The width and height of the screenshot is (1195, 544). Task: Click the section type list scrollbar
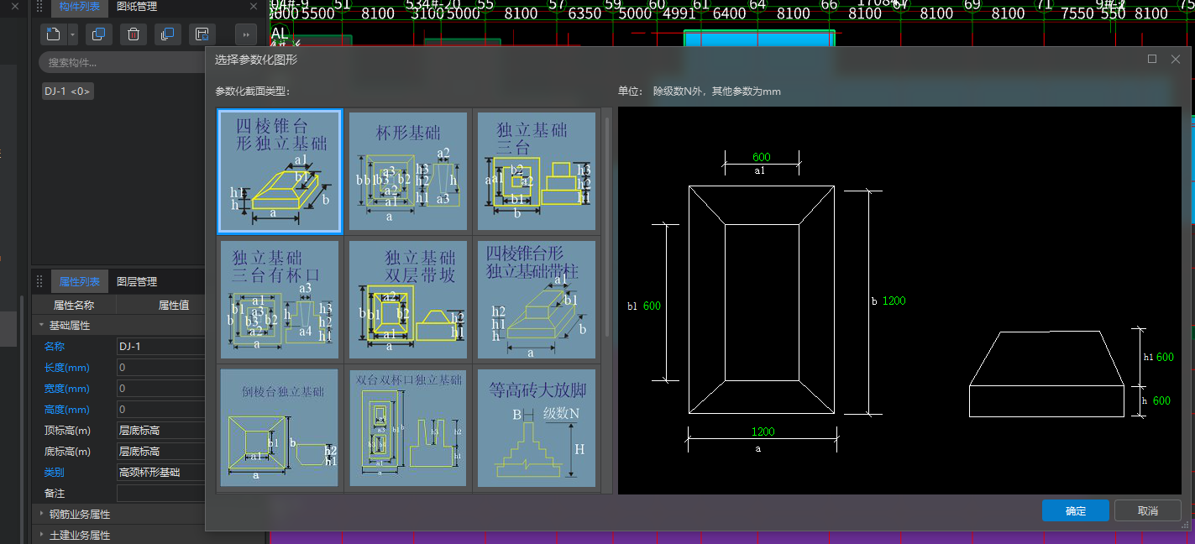click(x=607, y=227)
